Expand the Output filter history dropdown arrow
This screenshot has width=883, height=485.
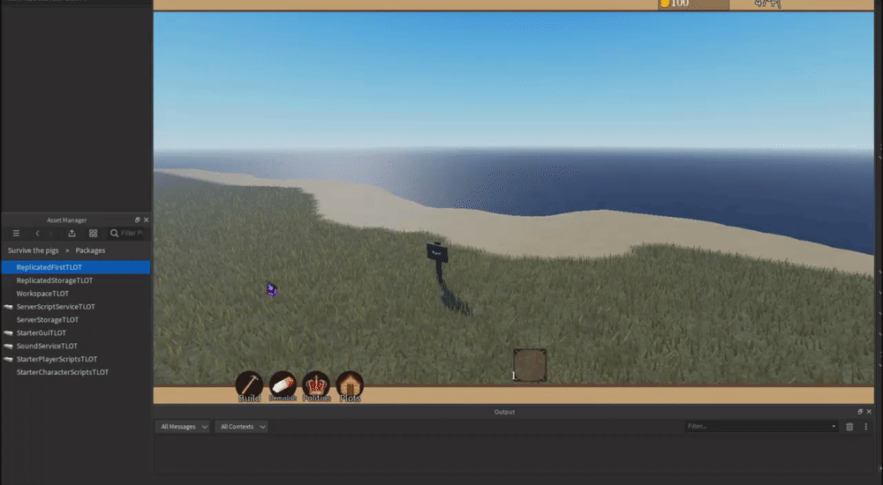coord(834,427)
